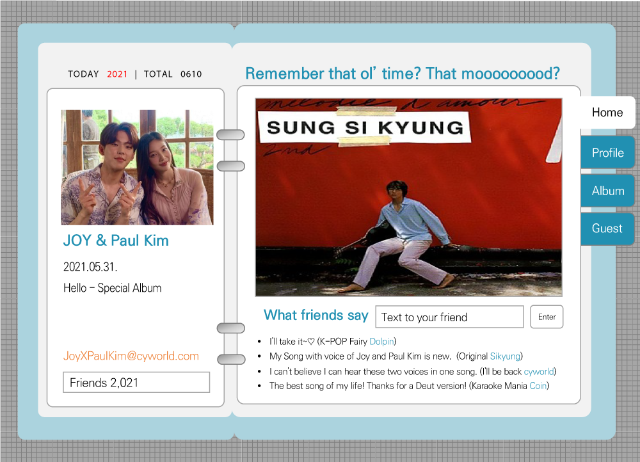Switch to the Profile tab
The width and height of the screenshot is (640, 462).
[x=608, y=153]
